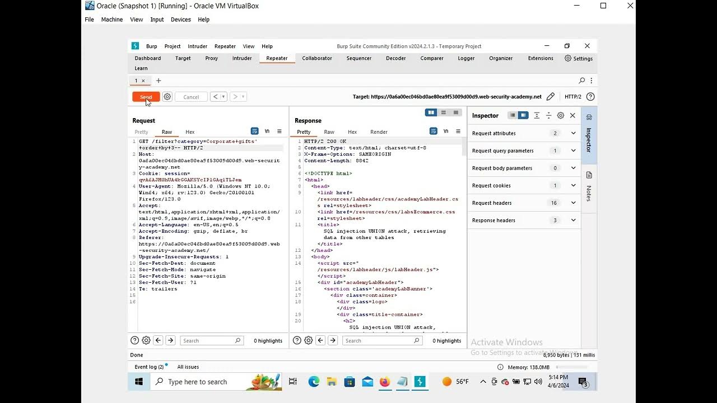This screenshot has height=403, width=717.
Task: Switch request view to Hex
Action: 190,132
